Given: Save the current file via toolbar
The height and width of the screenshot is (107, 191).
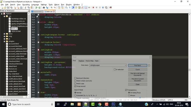Looking at the screenshot, I should (x=8, y=7).
